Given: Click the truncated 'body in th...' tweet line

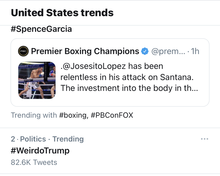Looking at the screenshot, I should click(129, 88).
